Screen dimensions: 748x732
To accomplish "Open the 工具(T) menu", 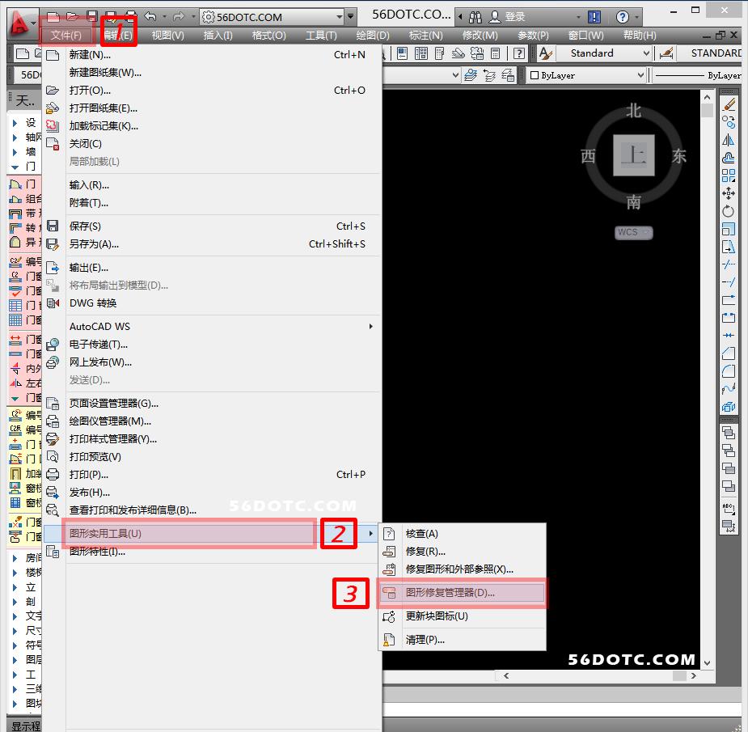I will tap(321, 36).
